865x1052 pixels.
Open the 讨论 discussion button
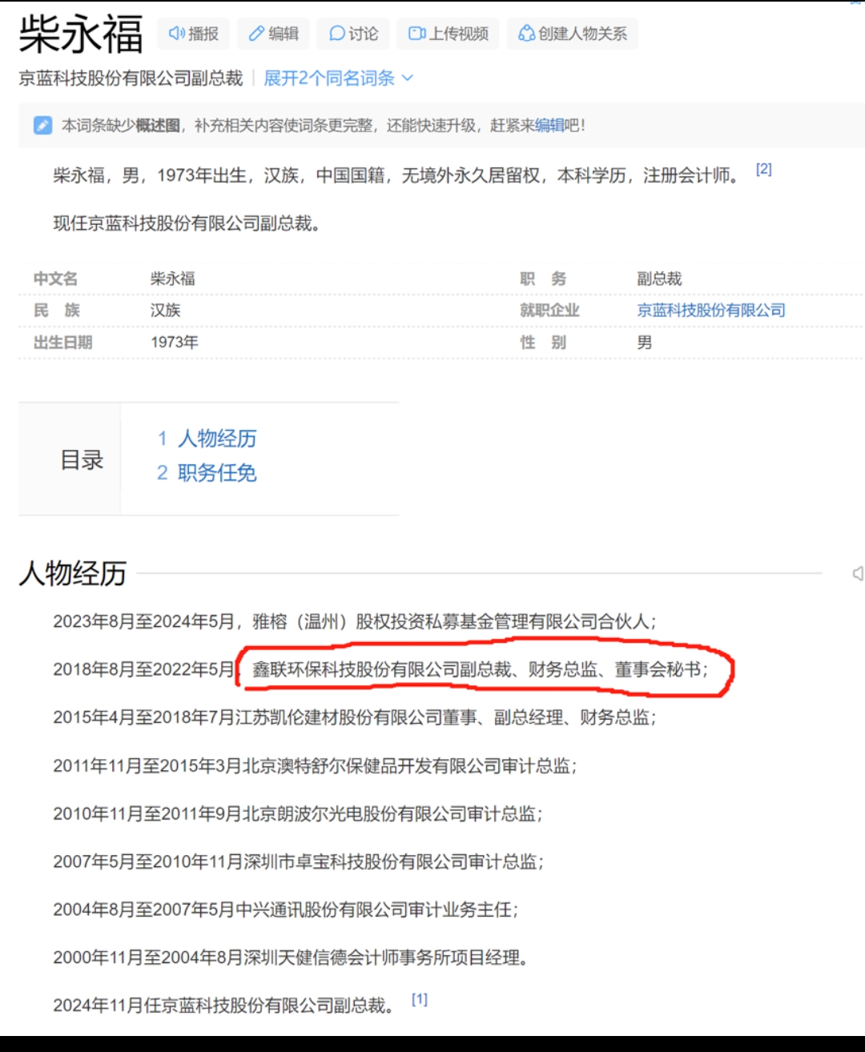[353, 34]
